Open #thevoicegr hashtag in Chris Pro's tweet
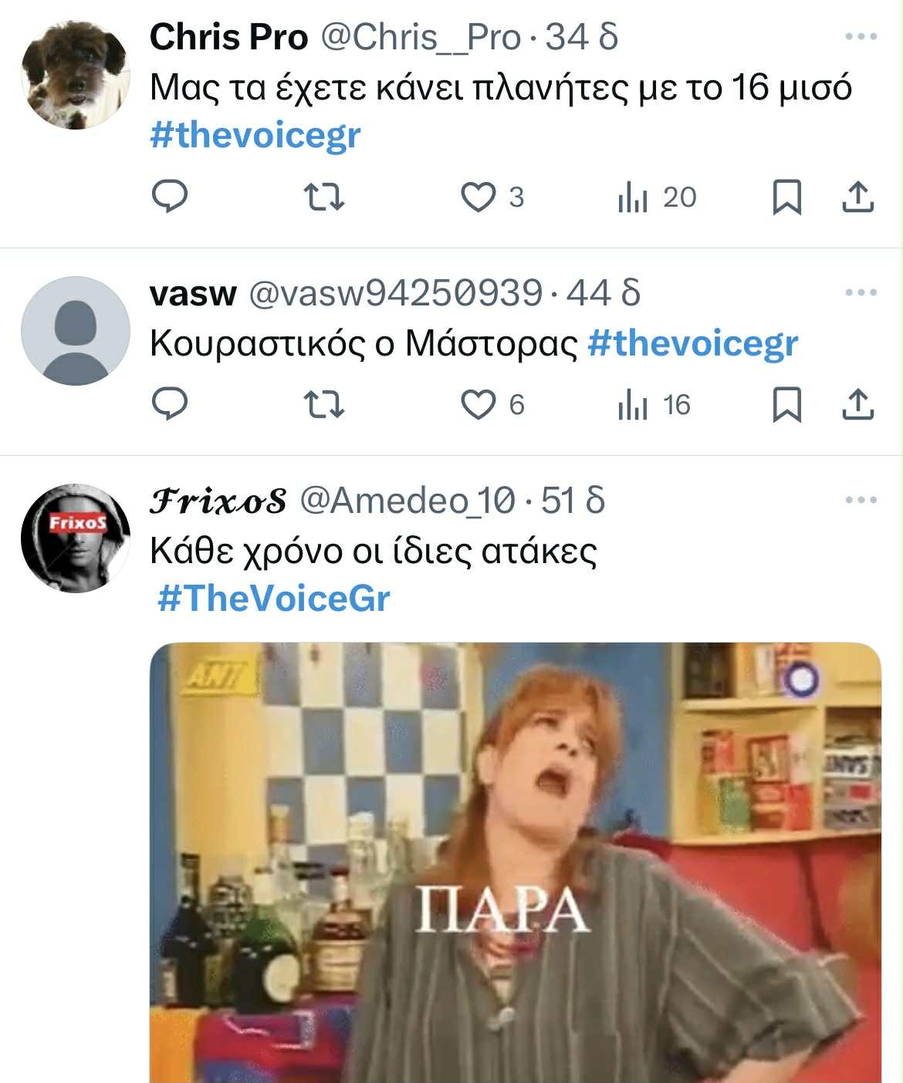The width and height of the screenshot is (903, 1083). coord(255,136)
